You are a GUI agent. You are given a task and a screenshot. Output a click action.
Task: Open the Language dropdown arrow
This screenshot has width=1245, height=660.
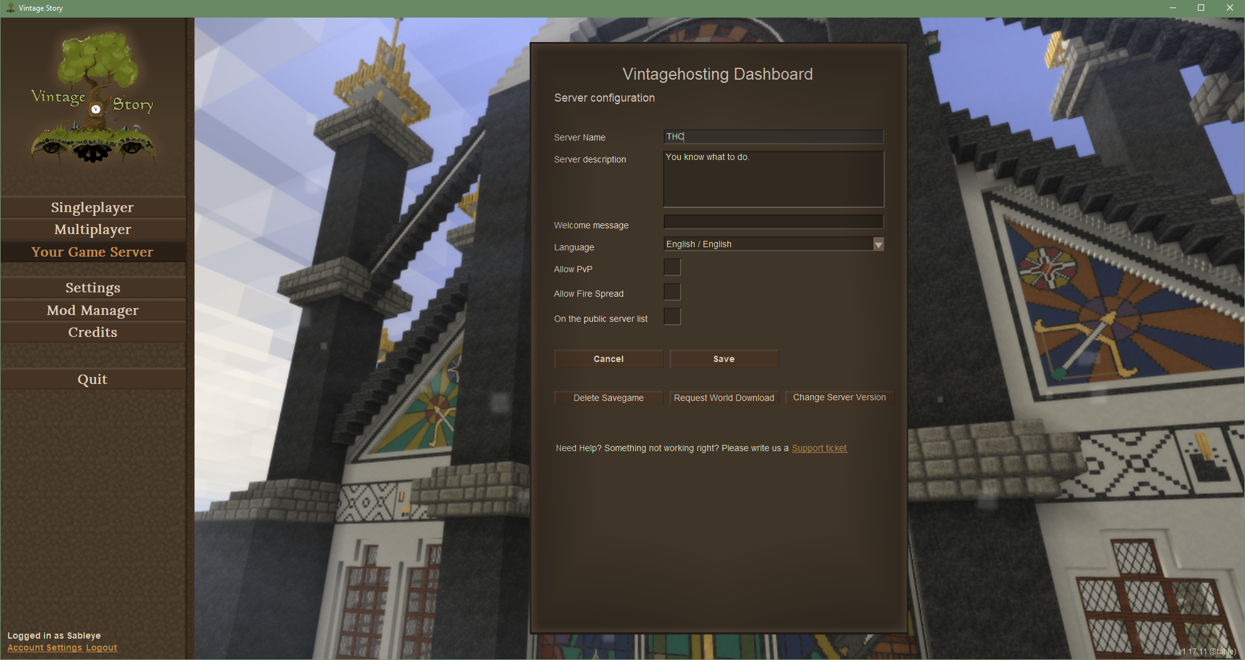pyautogui.click(x=879, y=244)
